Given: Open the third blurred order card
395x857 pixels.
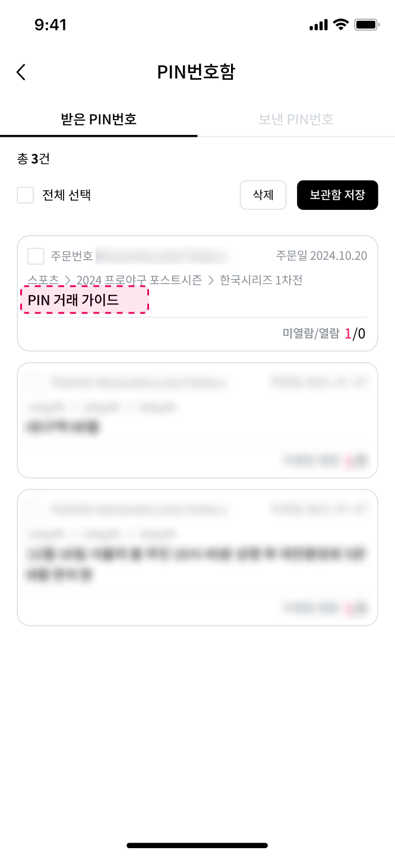Looking at the screenshot, I should (x=197, y=557).
